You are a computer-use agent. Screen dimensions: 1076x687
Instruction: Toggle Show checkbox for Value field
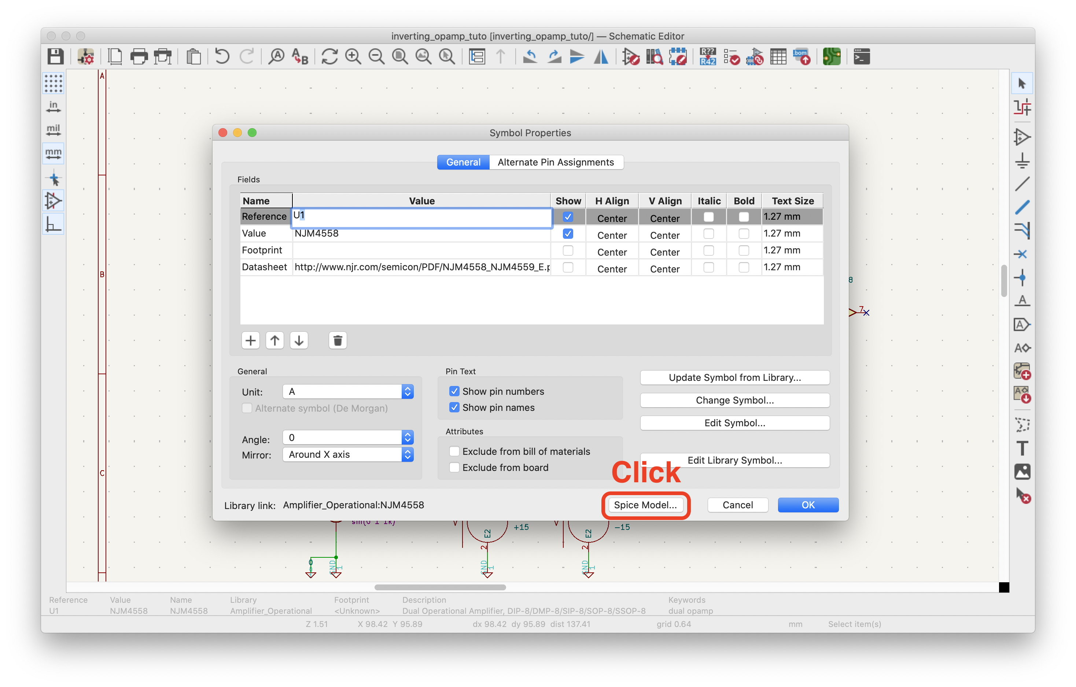tap(567, 234)
